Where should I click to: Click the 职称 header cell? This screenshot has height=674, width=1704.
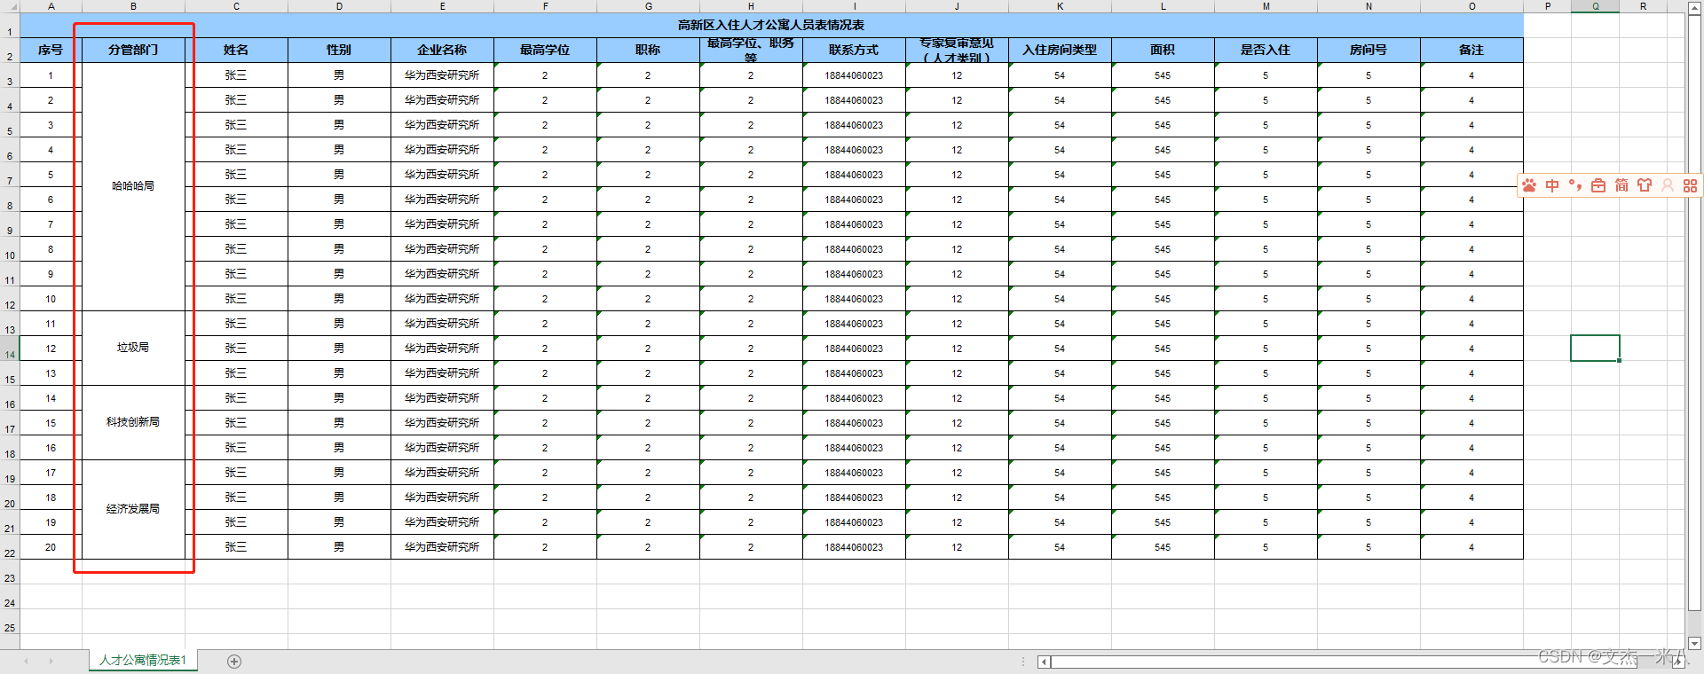[648, 50]
